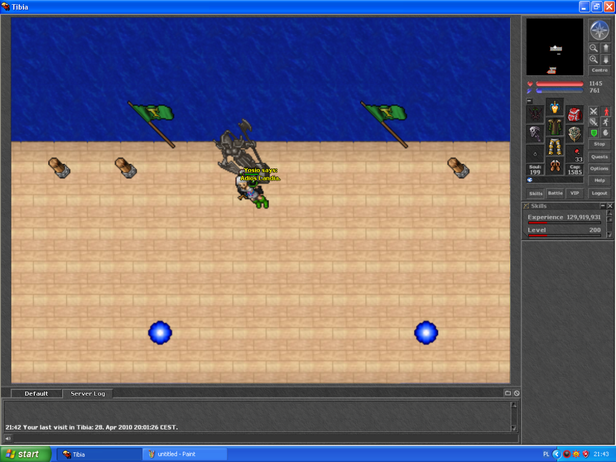Select the helmet equipment slot
616x462 pixels.
pos(555,107)
